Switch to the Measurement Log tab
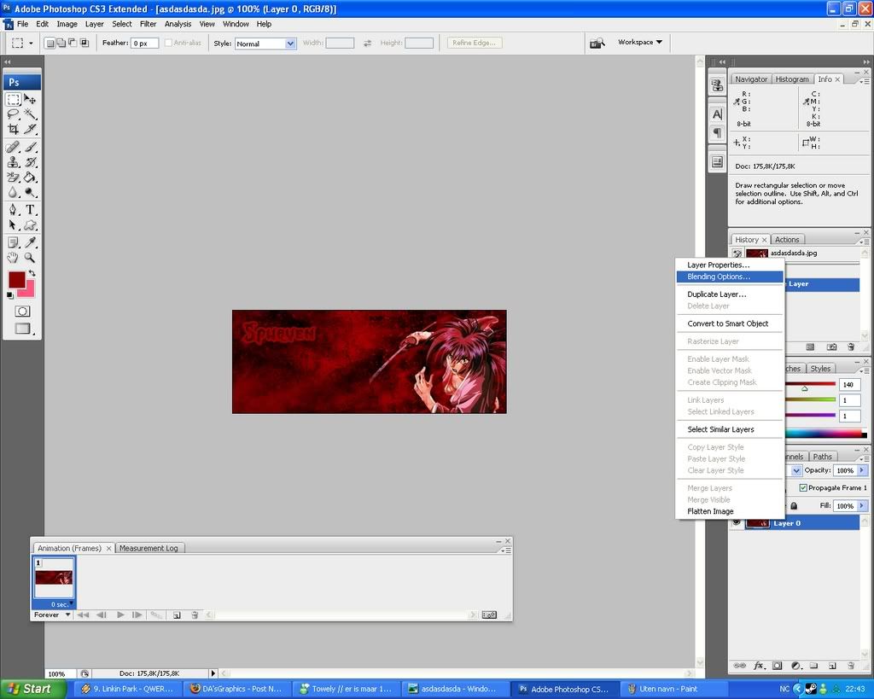Screen dimensions: 874x699 coord(149,548)
